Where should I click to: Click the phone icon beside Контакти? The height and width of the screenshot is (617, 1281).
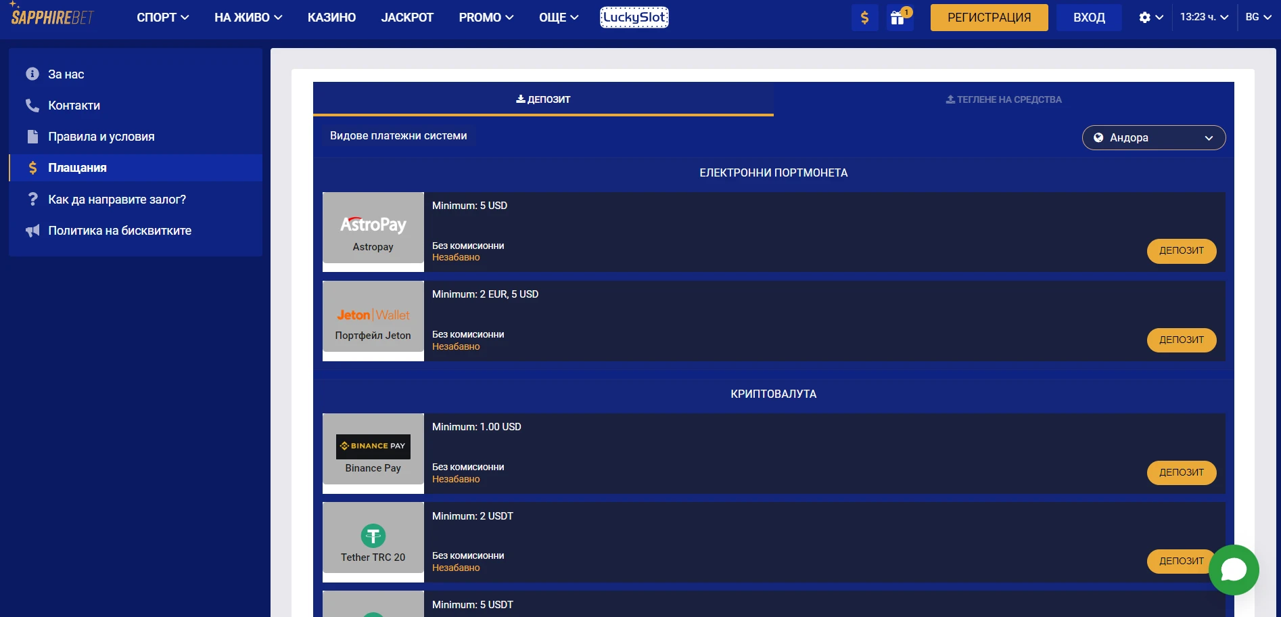point(32,105)
